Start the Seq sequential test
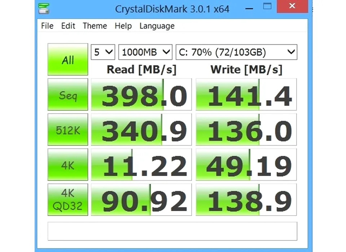346x252 pixels. [68, 95]
